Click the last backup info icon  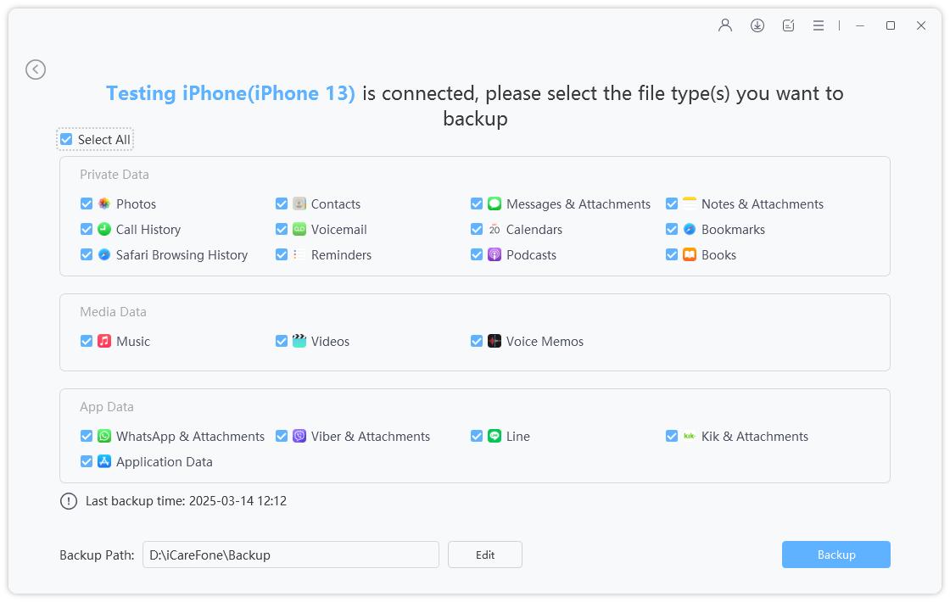pyautogui.click(x=69, y=501)
